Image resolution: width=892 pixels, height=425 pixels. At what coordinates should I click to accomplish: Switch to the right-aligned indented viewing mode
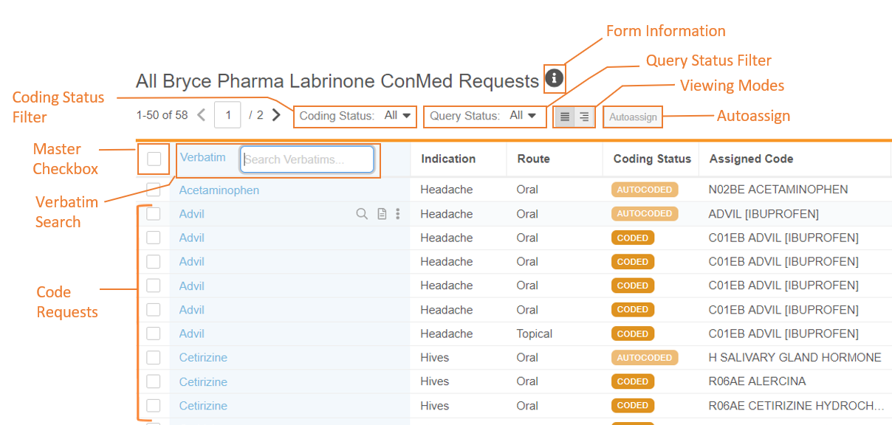coord(584,117)
